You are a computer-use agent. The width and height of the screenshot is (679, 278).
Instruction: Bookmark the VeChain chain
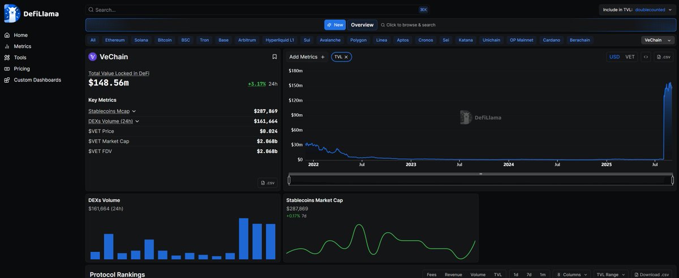(x=274, y=57)
